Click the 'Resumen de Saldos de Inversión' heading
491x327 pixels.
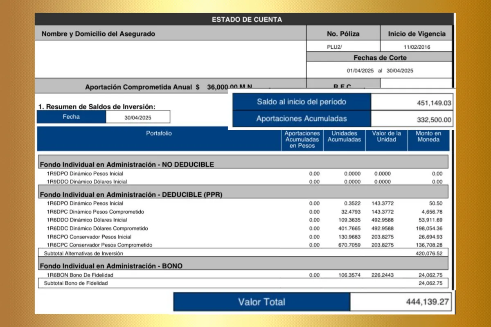click(97, 107)
